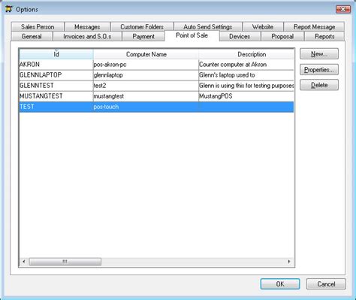Select the AKRON row id
The image size is (356, 300).
point(56,65)
